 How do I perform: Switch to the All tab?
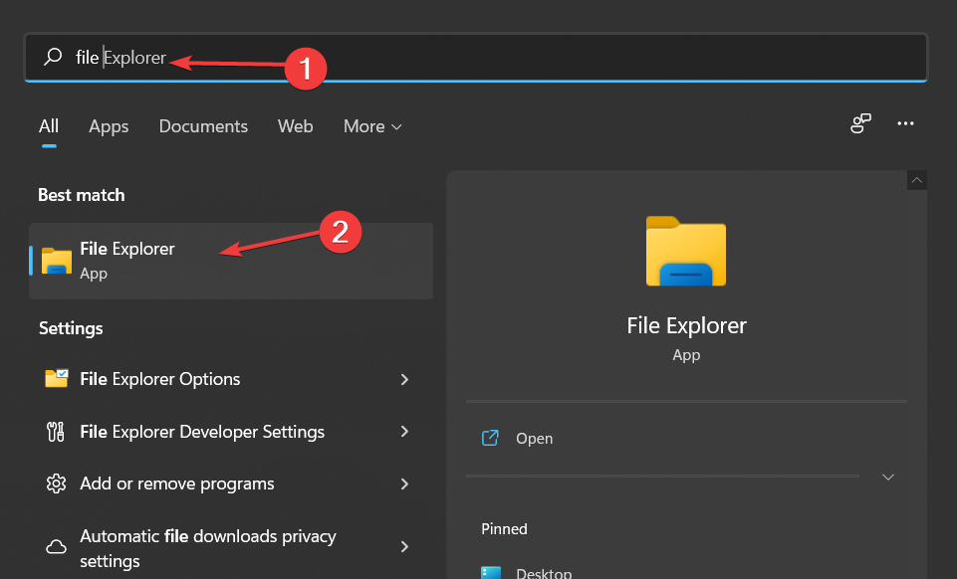tap(49, 126)
